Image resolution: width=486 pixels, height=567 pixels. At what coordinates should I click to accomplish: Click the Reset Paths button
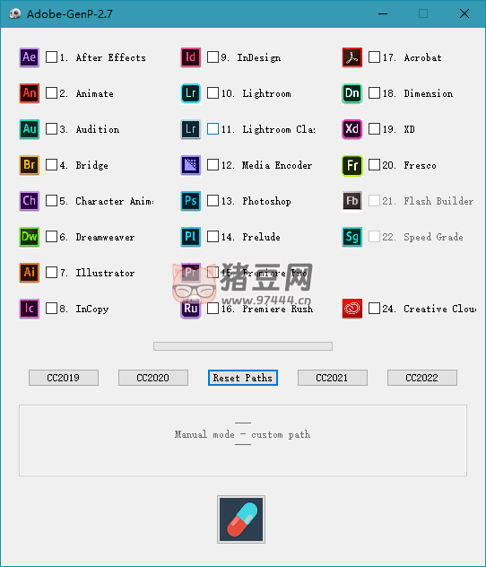coord(243,378)
